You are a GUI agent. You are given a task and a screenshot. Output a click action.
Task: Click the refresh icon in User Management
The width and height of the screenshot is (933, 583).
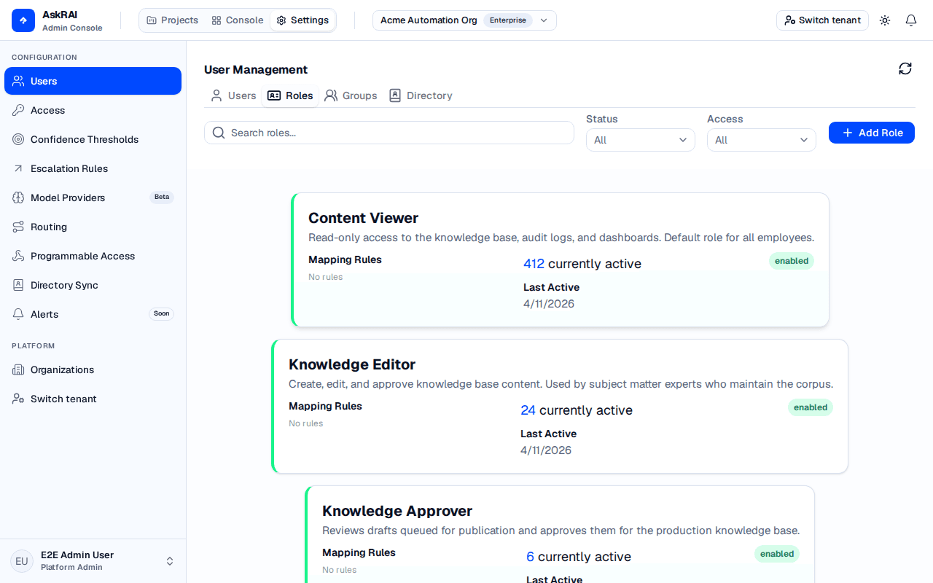(905, 69)
